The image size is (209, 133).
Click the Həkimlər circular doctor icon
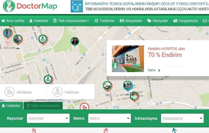pos(57,92)
